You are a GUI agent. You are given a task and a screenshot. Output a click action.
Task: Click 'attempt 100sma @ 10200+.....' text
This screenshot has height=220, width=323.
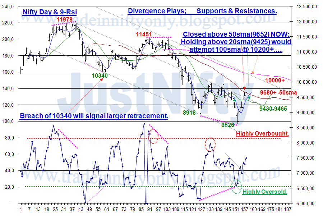[x=236, y=50]
